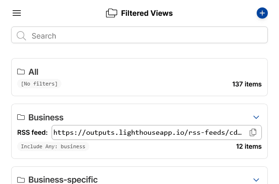Click the Filtered Views stacked folders icon

click(112, 13)
